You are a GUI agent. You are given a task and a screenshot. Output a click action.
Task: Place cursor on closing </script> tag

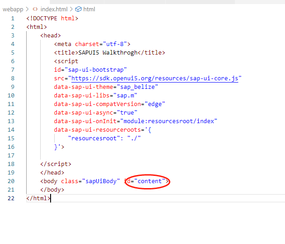56,164
